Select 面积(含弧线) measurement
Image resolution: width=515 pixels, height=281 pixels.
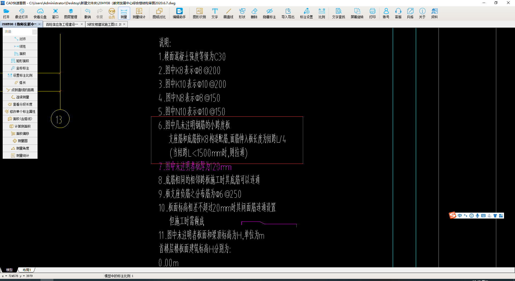pyautogui.click(x=20, y=119)
